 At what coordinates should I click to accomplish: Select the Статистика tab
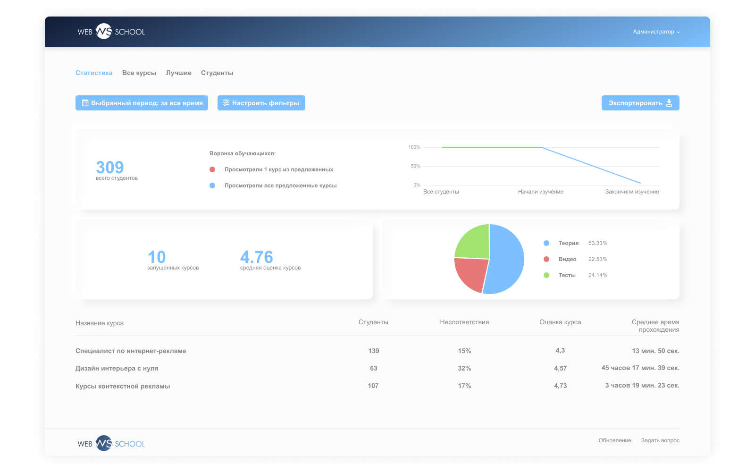[94, 73]
